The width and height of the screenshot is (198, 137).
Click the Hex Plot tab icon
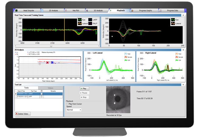pos(66,11)
